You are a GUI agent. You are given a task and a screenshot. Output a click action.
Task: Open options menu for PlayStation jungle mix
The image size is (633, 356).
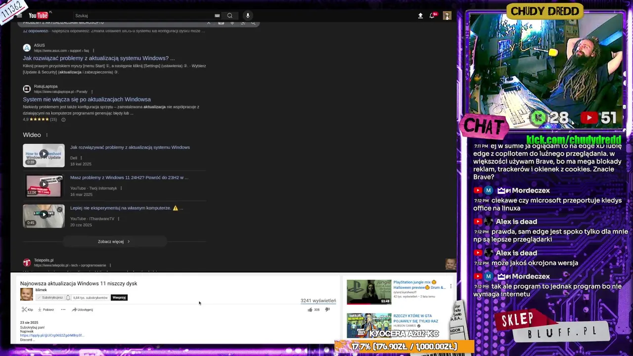point(451,286)
